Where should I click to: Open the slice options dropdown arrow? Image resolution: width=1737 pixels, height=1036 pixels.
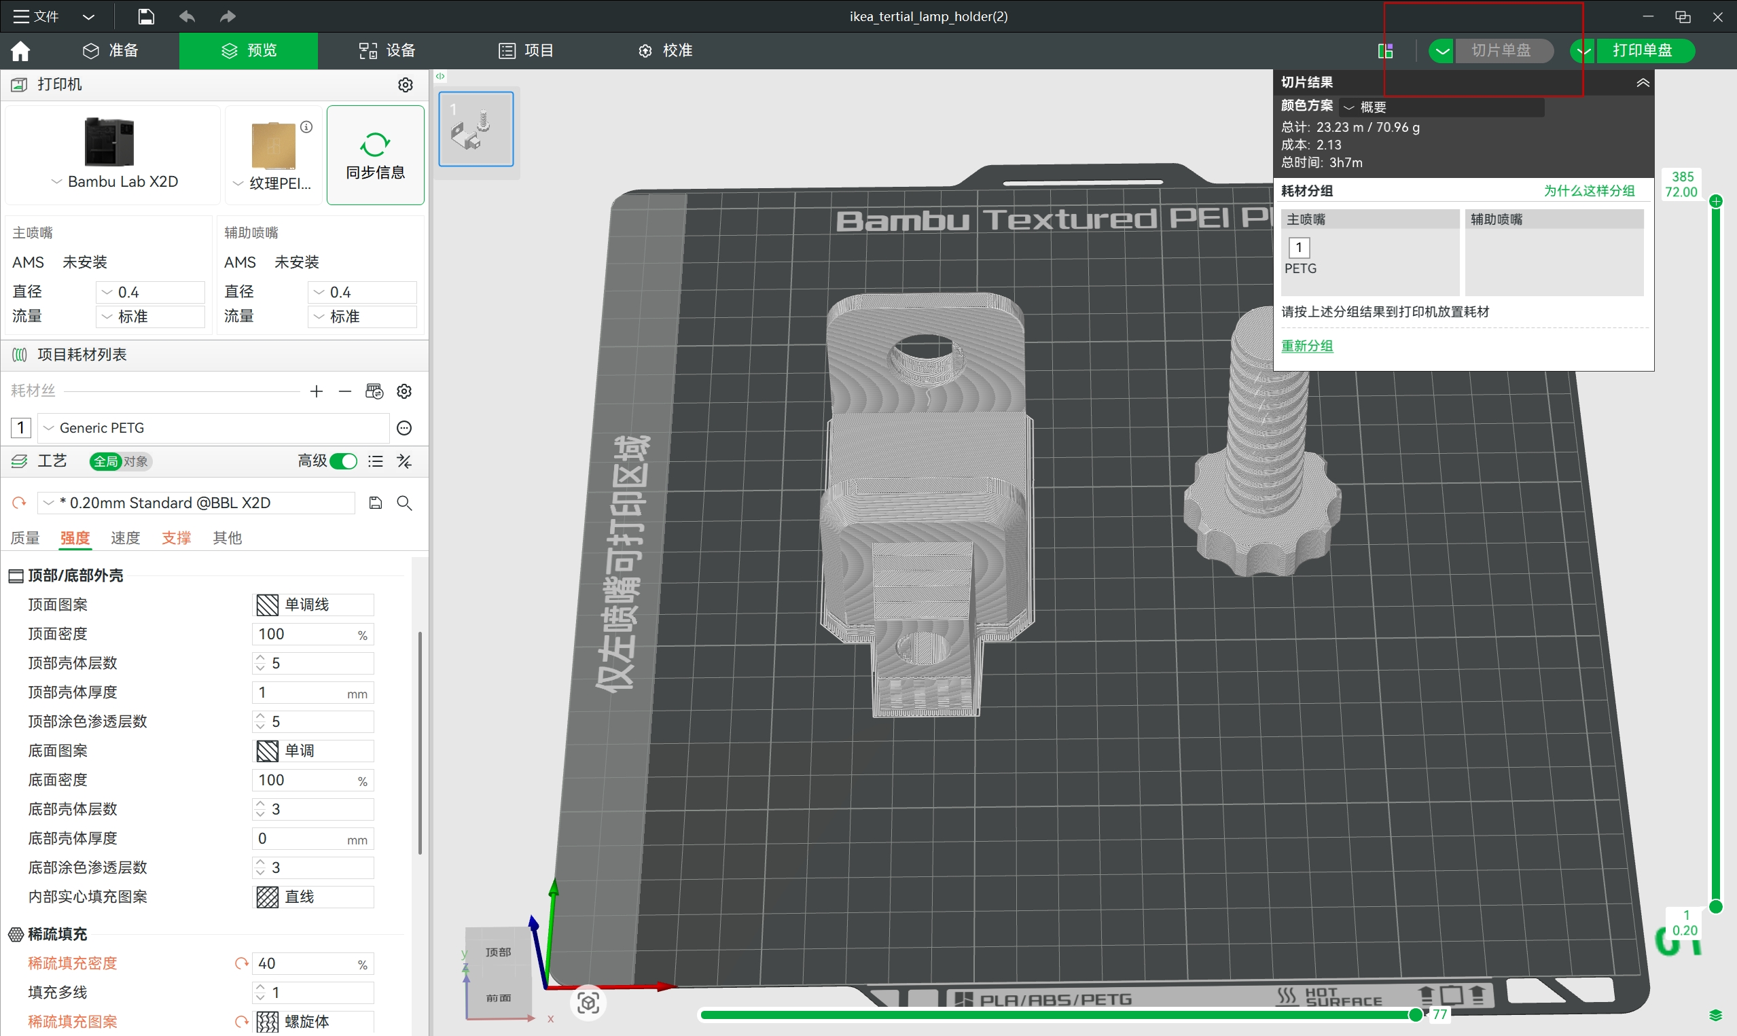coord(1441,51)
